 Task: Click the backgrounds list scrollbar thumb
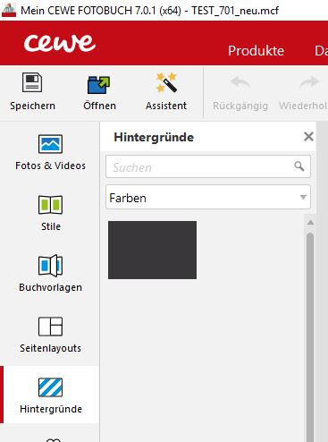(310, 337)
